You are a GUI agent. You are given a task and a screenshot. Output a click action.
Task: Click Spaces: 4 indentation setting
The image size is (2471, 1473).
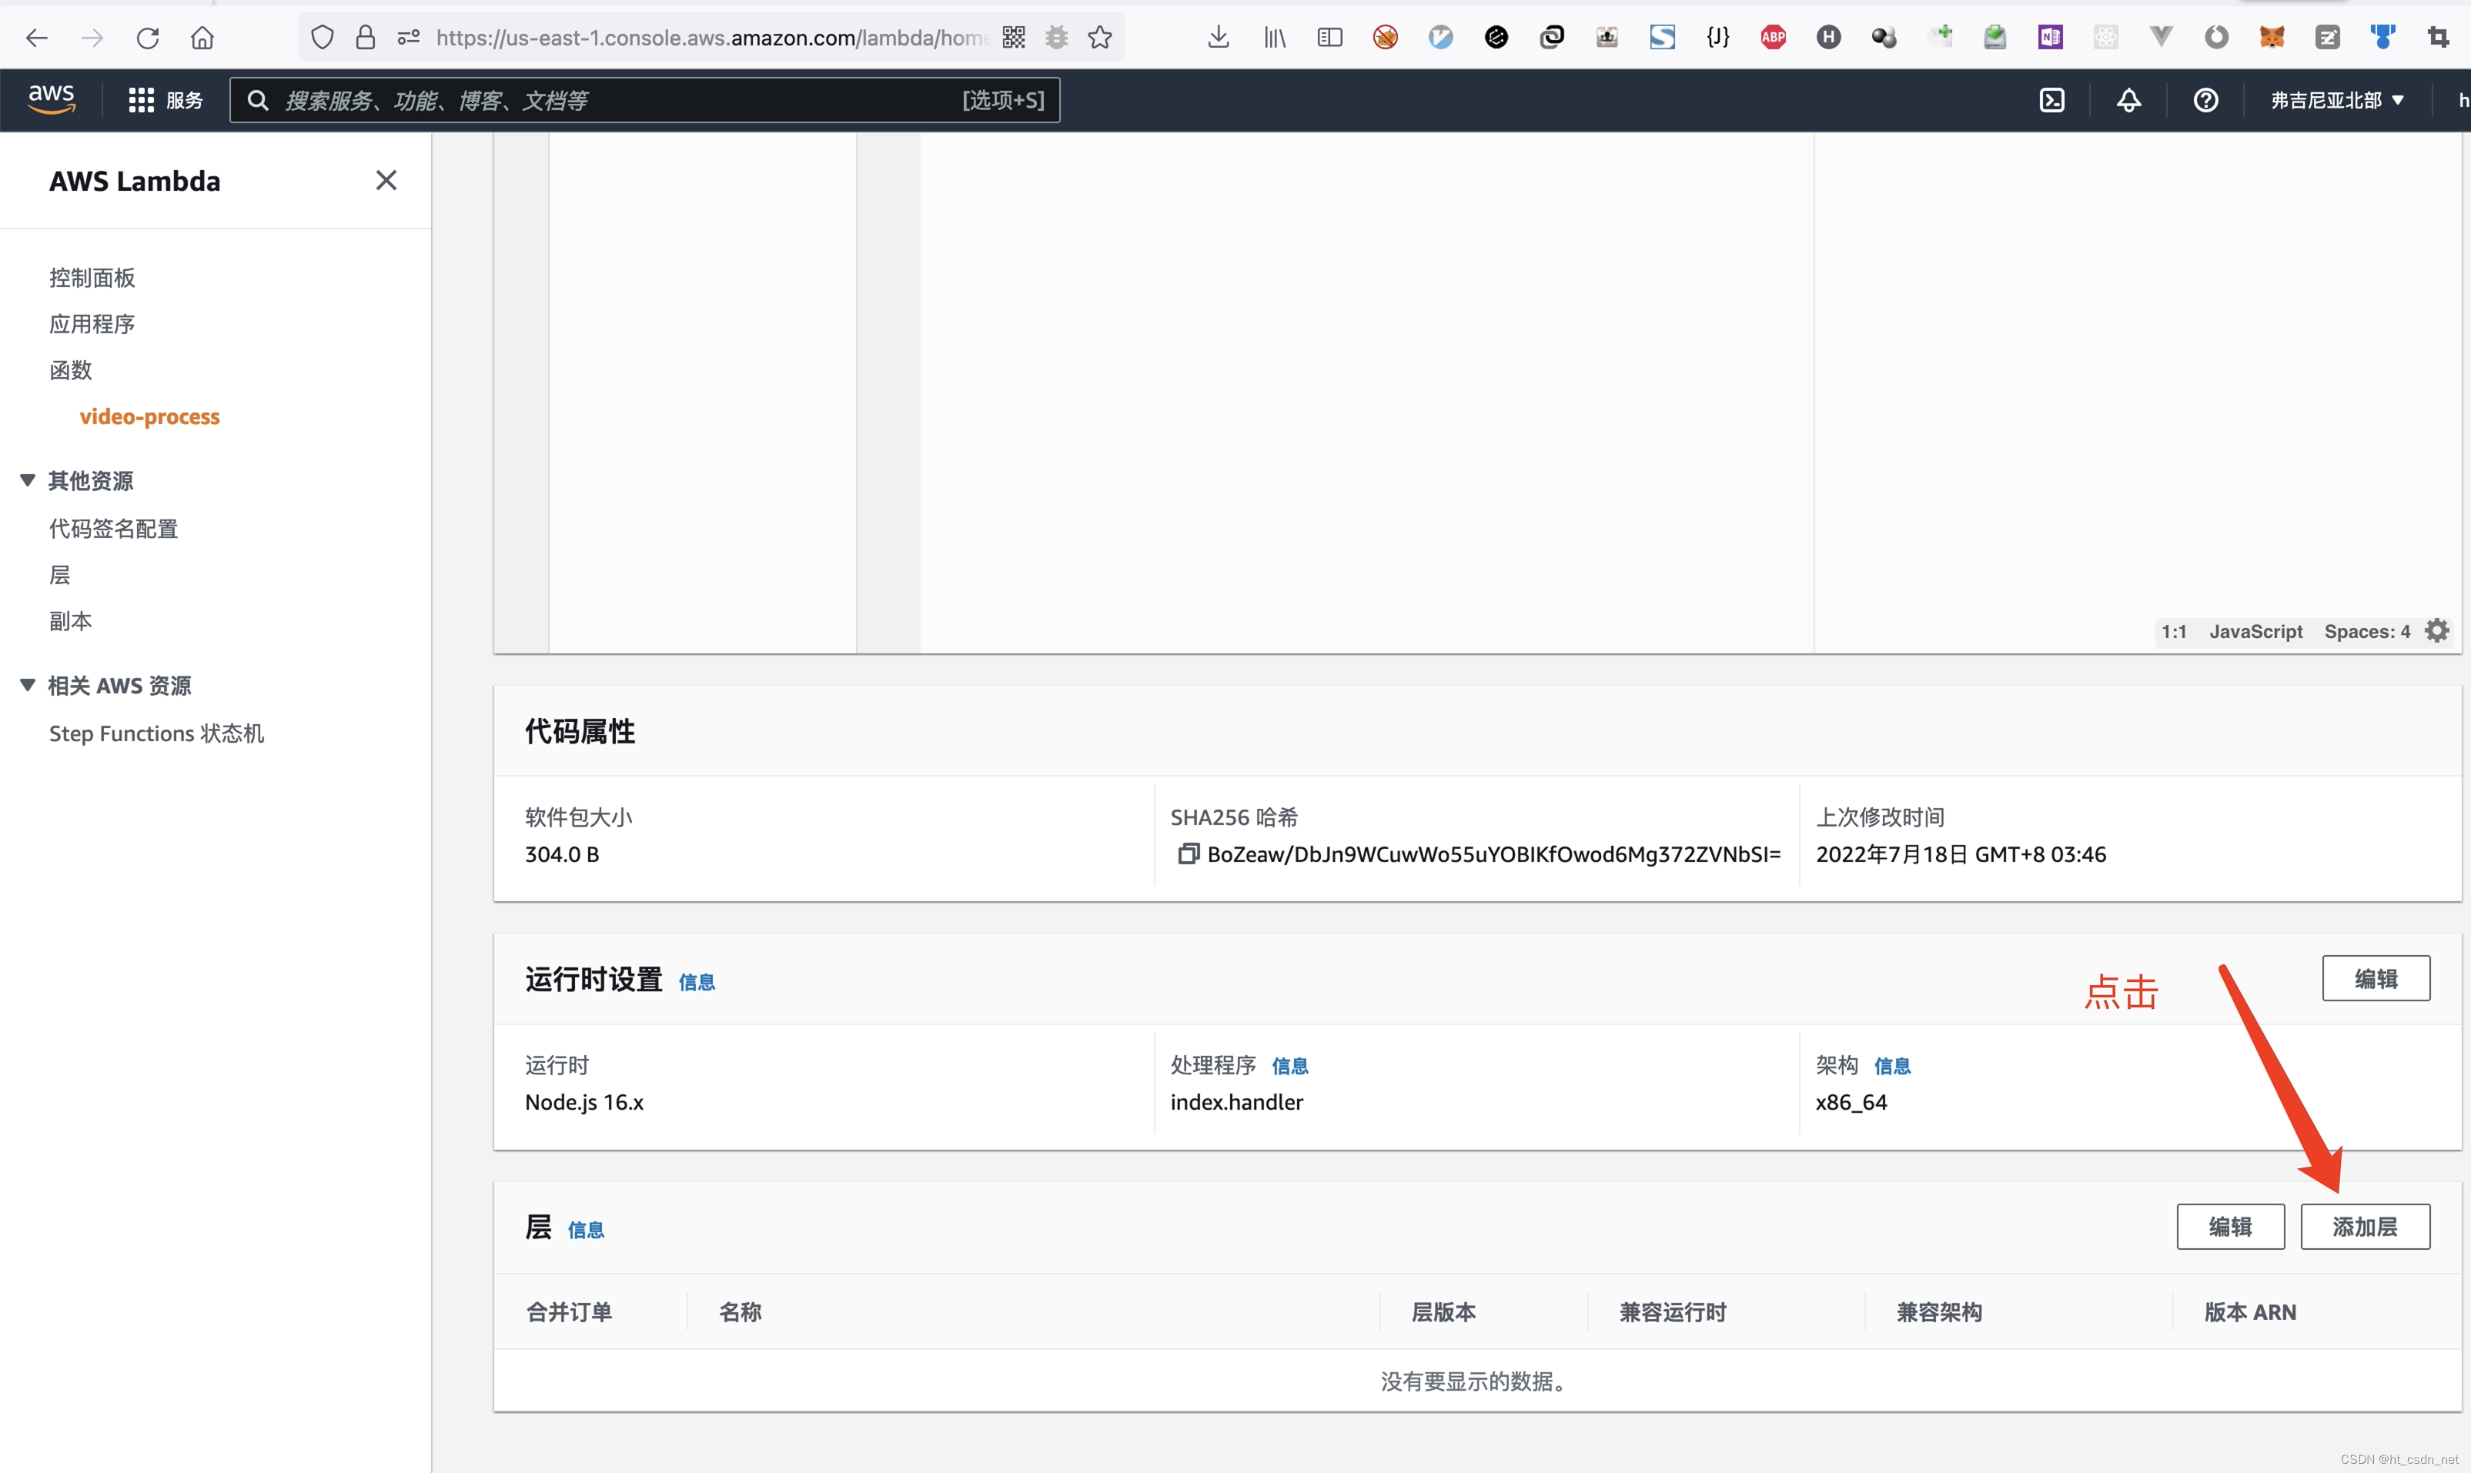2367,631
